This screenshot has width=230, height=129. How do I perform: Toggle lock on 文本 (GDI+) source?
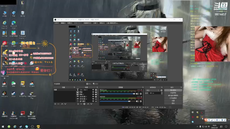click(96, 90)
